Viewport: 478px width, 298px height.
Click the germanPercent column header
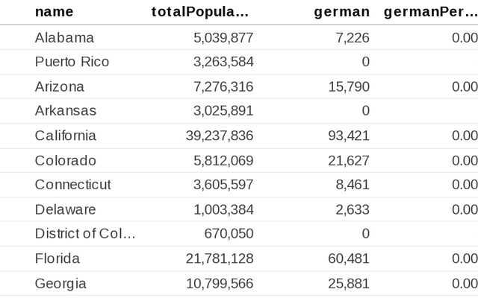tap(430, 11)
